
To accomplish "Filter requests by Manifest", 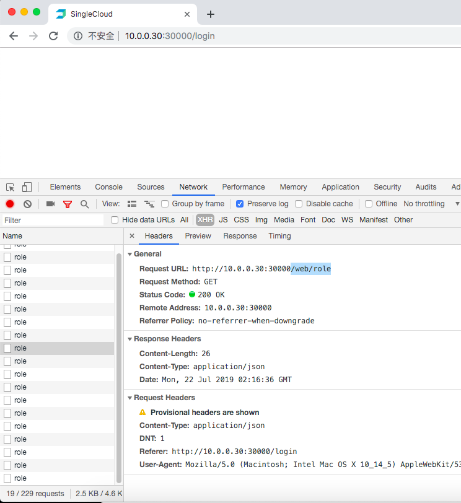I will 374,220.
